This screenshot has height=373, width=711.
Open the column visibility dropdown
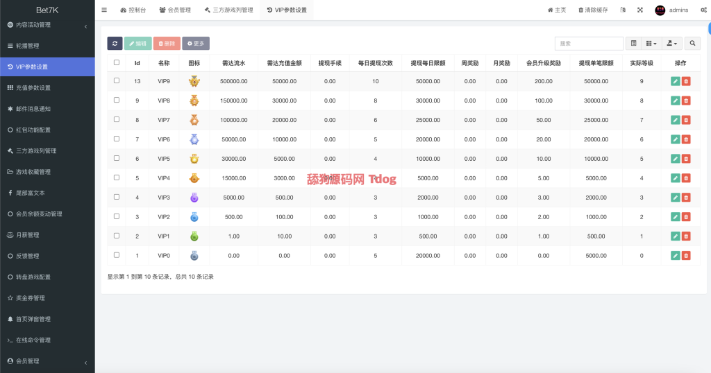tap(651, 44)
